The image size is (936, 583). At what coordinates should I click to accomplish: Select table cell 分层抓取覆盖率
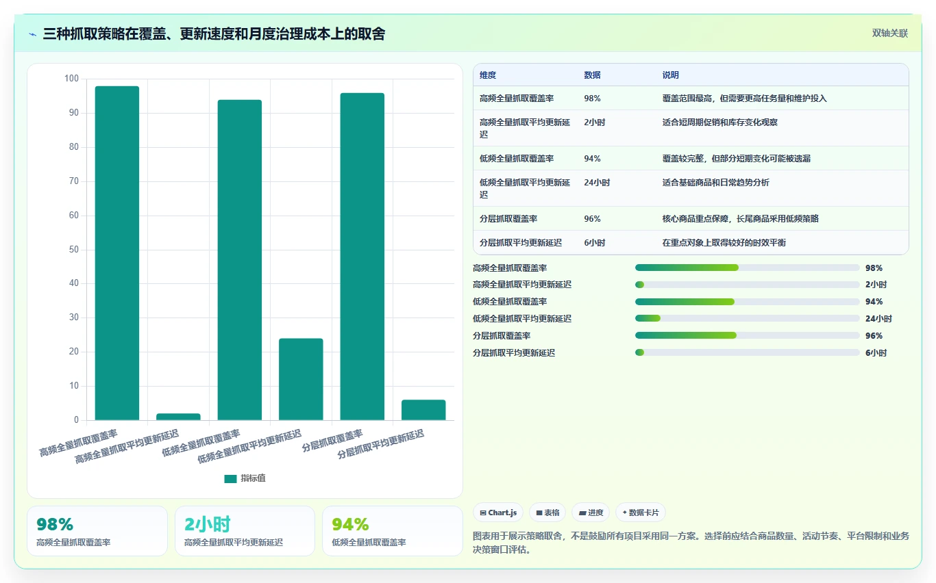coord(508,218)
